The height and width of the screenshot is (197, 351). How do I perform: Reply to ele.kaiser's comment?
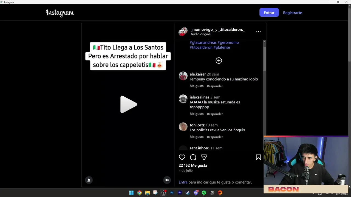pos(215,86)
